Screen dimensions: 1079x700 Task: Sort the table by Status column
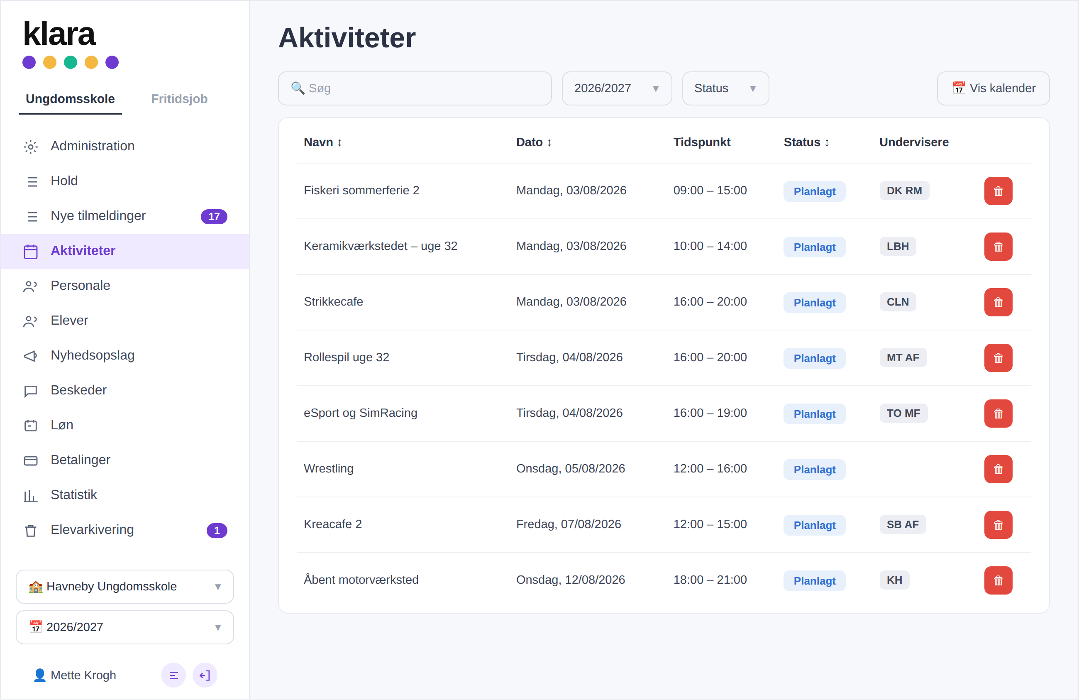pos(806,142)
